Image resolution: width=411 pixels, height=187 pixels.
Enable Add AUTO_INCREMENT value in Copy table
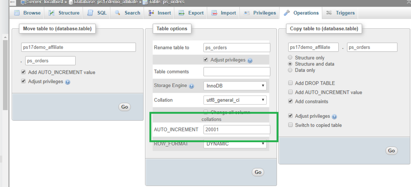click(x=290, y=92)
